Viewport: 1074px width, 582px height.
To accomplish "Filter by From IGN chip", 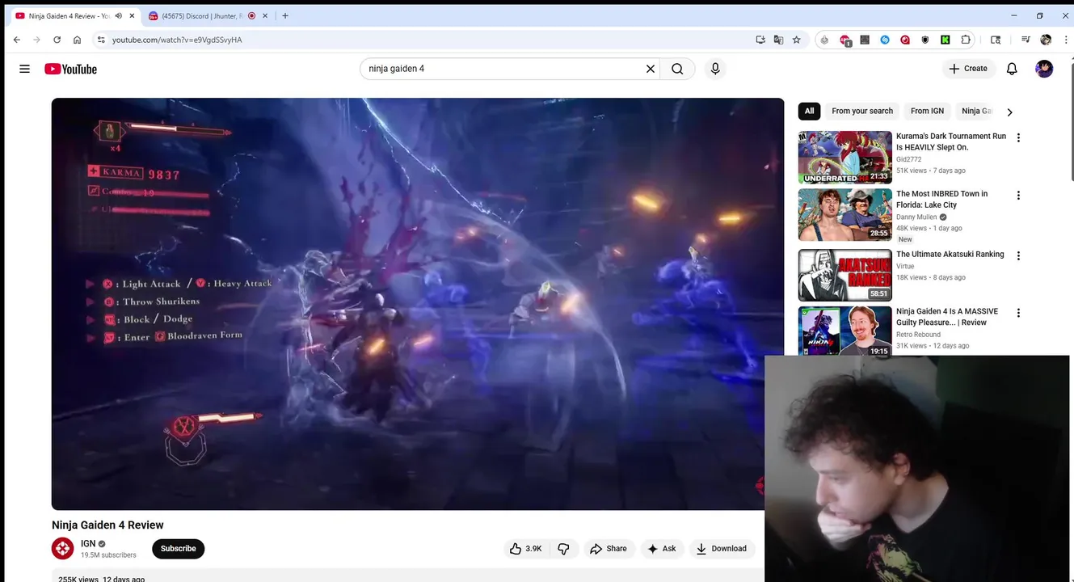I will click(927, 111).
